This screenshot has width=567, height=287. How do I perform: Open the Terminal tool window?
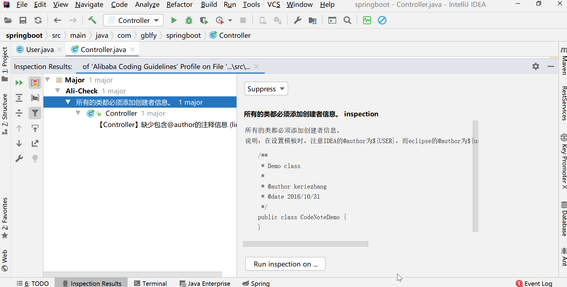[151, 283]
